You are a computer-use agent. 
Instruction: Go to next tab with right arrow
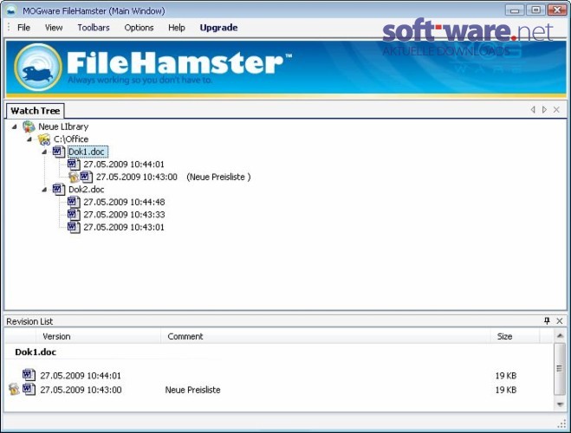tap(544, 109)
